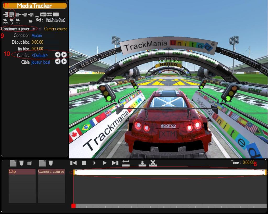This screenshot has height=214, width=268.
Task: Click the Réf MediaTrackerGhost0 value
Action: 56,20
